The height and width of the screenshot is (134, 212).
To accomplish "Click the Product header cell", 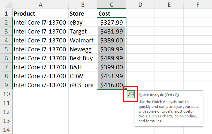I will pyautogui.click(x=41, y=13).
